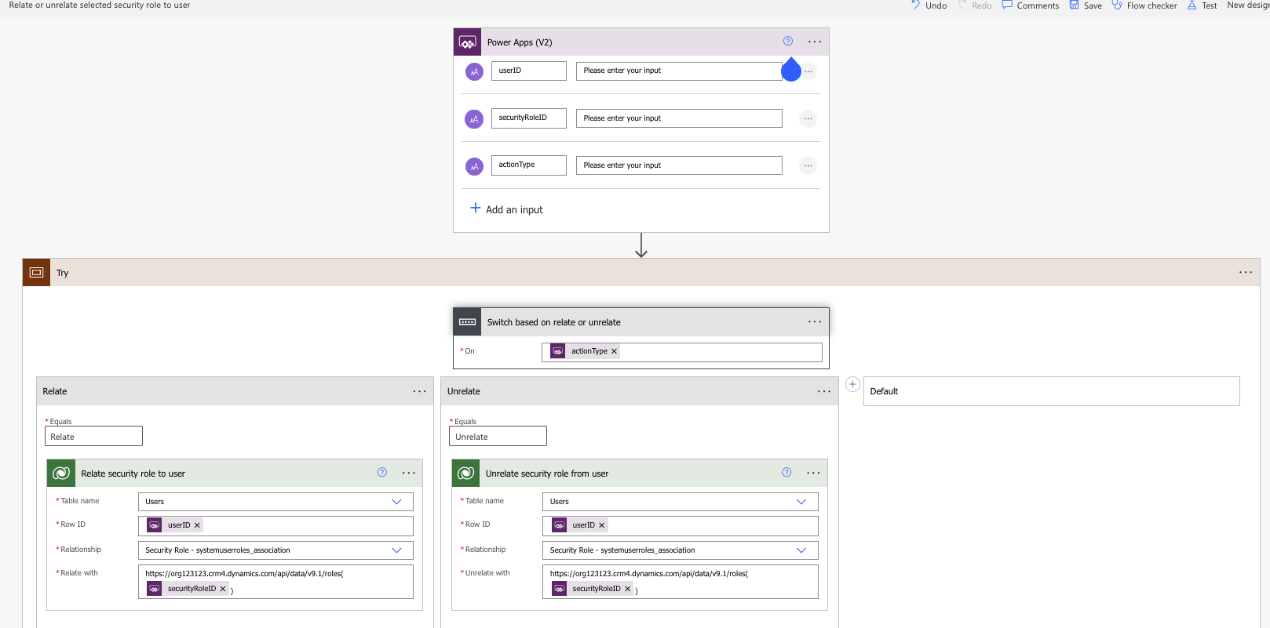Open the Switch action ellipsis menu
Screen dimensions: 1270x628
[x=815, y=321]
